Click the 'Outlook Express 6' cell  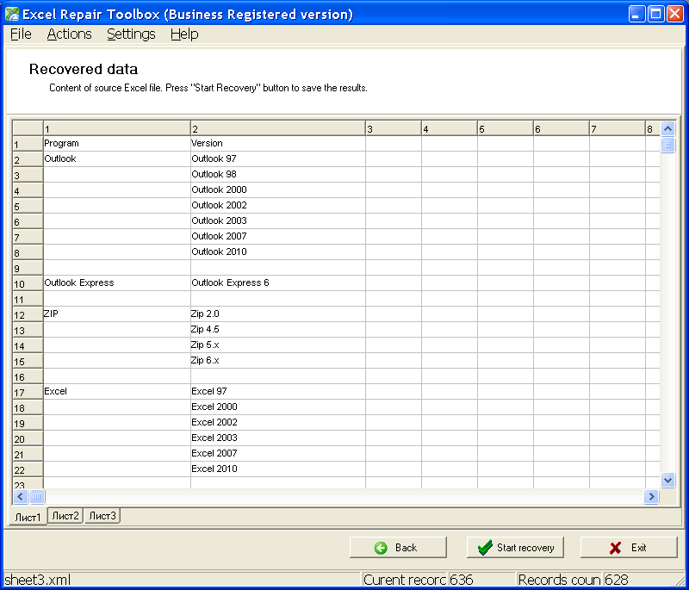pyautogui.click(x=277, y=283)
